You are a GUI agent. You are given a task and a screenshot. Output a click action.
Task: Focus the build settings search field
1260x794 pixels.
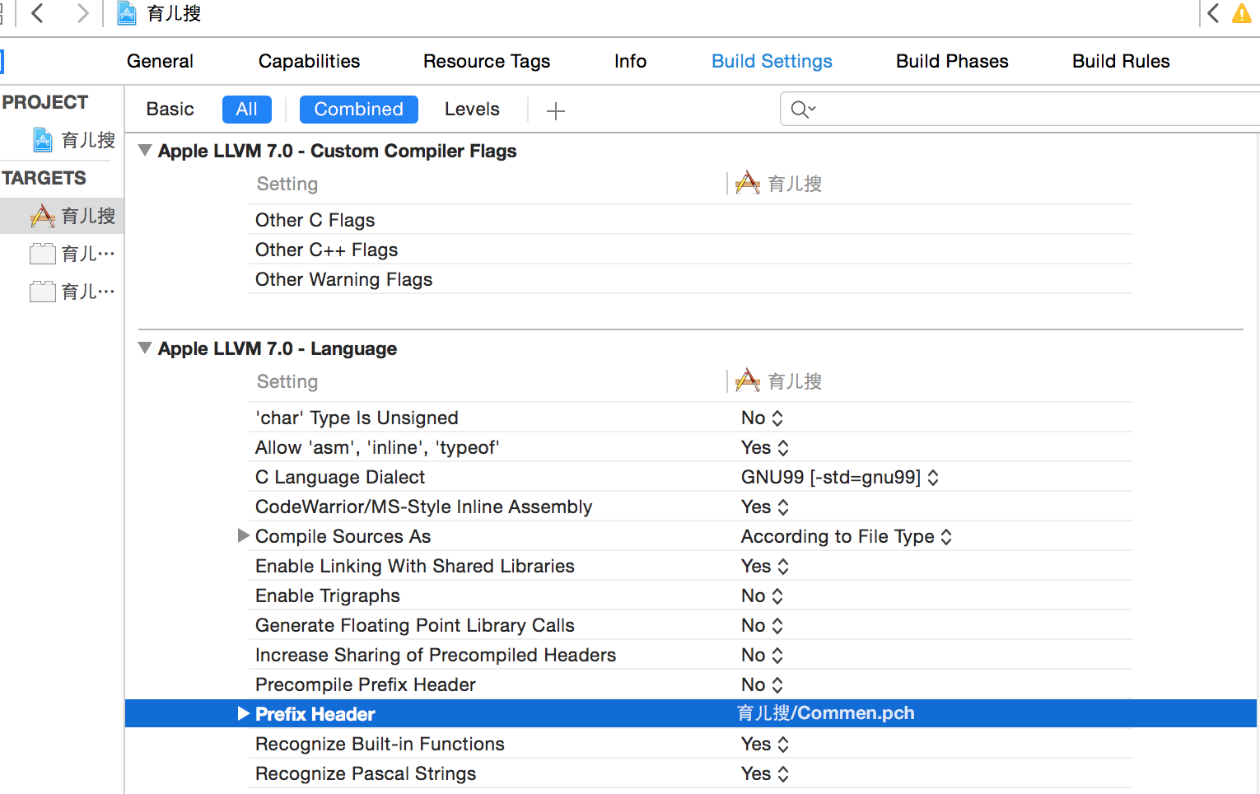[1021, 110]
